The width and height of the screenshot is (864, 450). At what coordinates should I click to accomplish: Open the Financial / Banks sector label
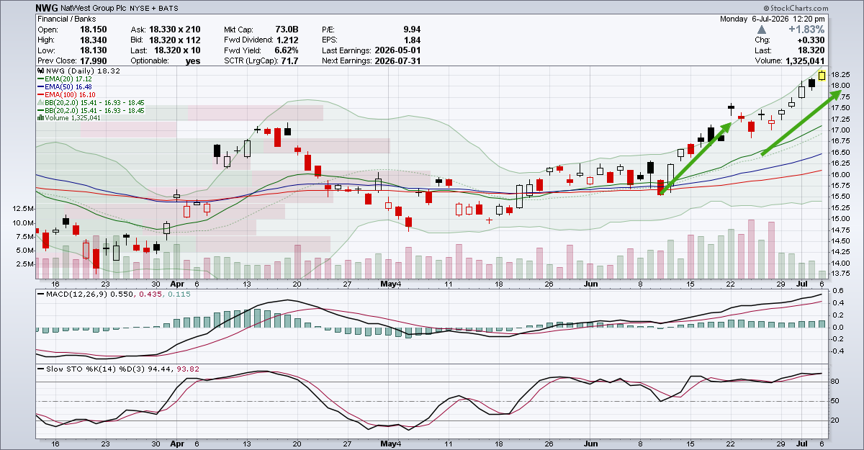point(66,19)
